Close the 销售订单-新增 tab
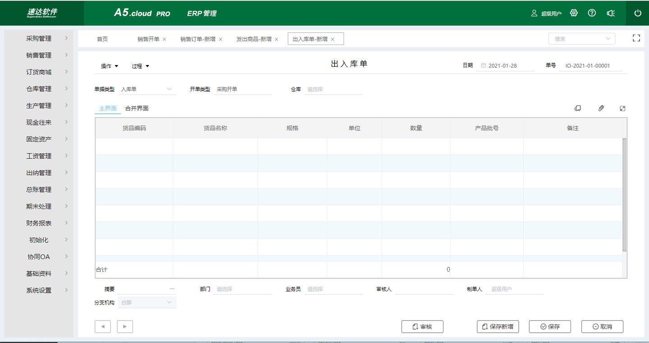Screen dimensions: 649x343 tap(221, 39)
